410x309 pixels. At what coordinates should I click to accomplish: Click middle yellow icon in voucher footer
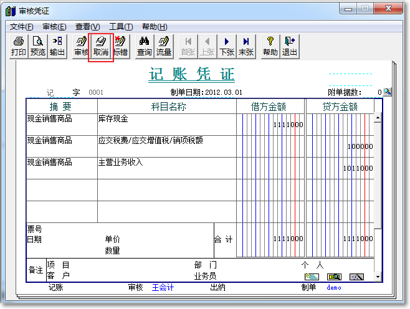[334, 277]
